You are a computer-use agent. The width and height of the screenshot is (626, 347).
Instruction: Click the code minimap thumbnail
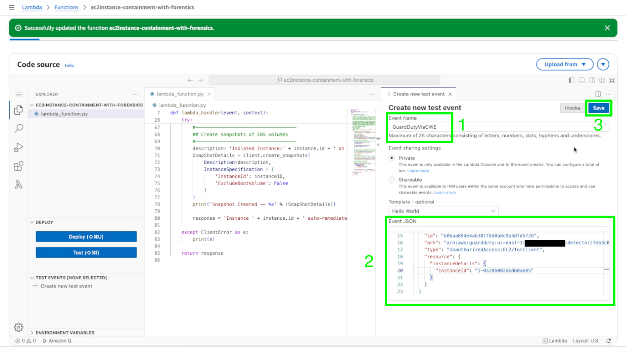pos(363,142)
